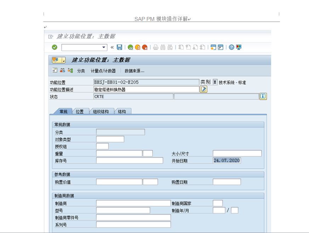The image size is (309, 233).
Task: Click the 开始日期 field showing 24.07.2020
Action: (x=227, y=161)
